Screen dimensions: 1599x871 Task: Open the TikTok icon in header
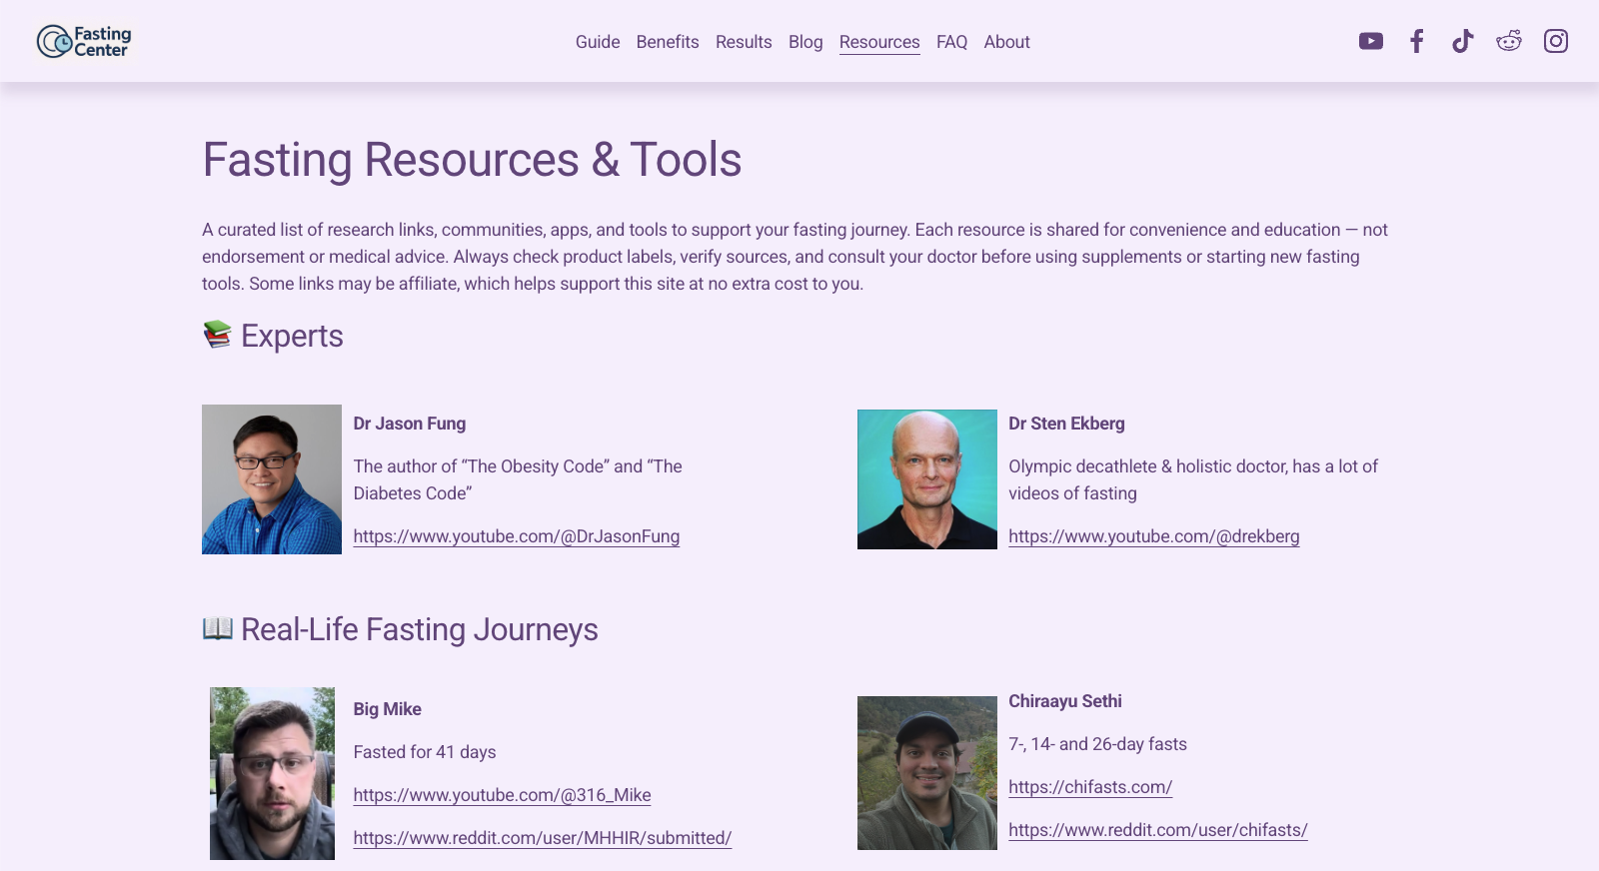click(x=1462, y=41)
